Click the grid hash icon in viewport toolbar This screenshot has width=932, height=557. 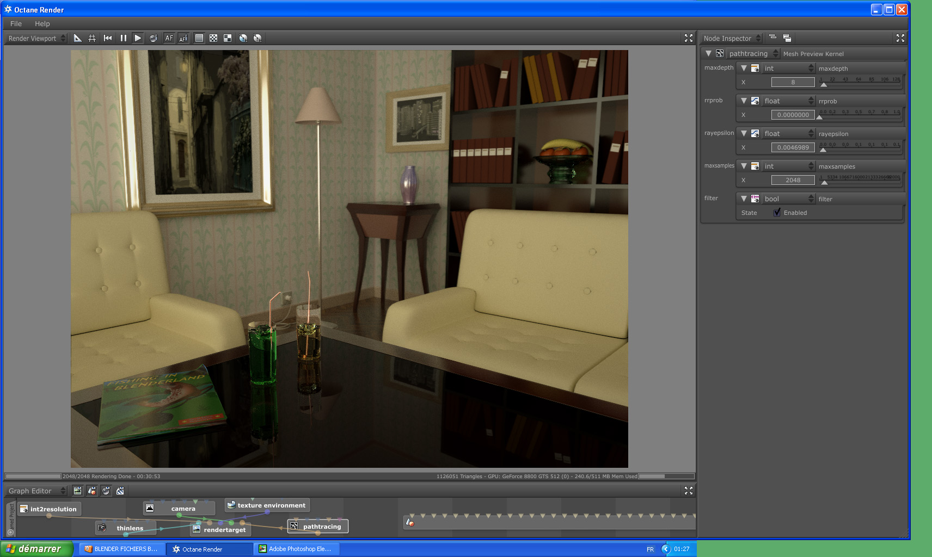[92, 38]
